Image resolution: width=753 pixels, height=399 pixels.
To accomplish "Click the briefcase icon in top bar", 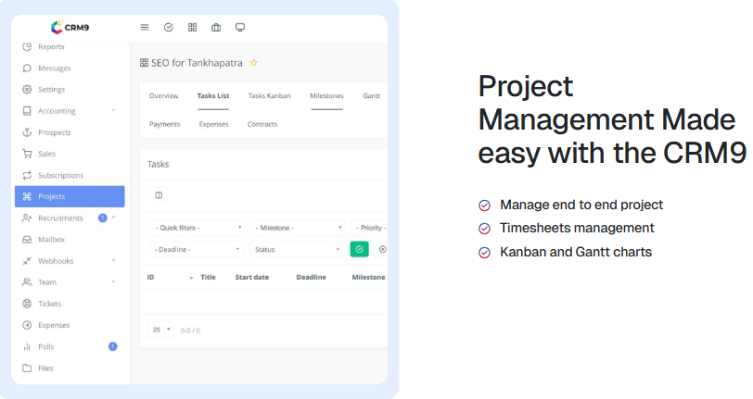I will click(216, 27).
